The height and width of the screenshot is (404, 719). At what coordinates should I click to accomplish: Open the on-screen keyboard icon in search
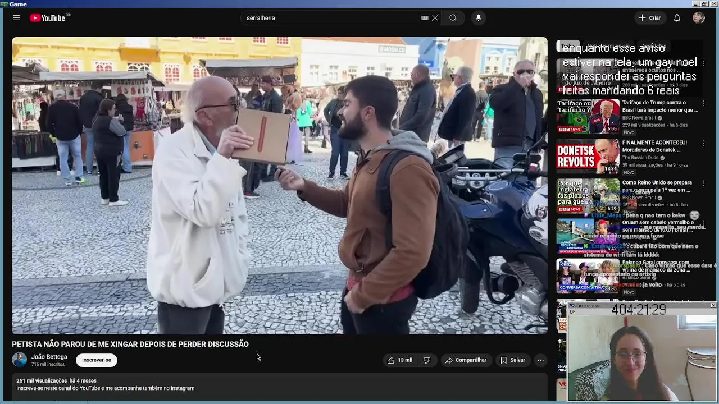pyautogui.click(x=425, y=18)
